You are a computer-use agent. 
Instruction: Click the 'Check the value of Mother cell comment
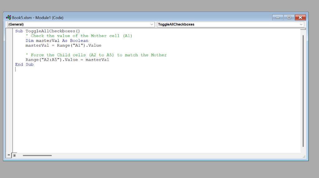pyautogui.click(x=79, y=36)
